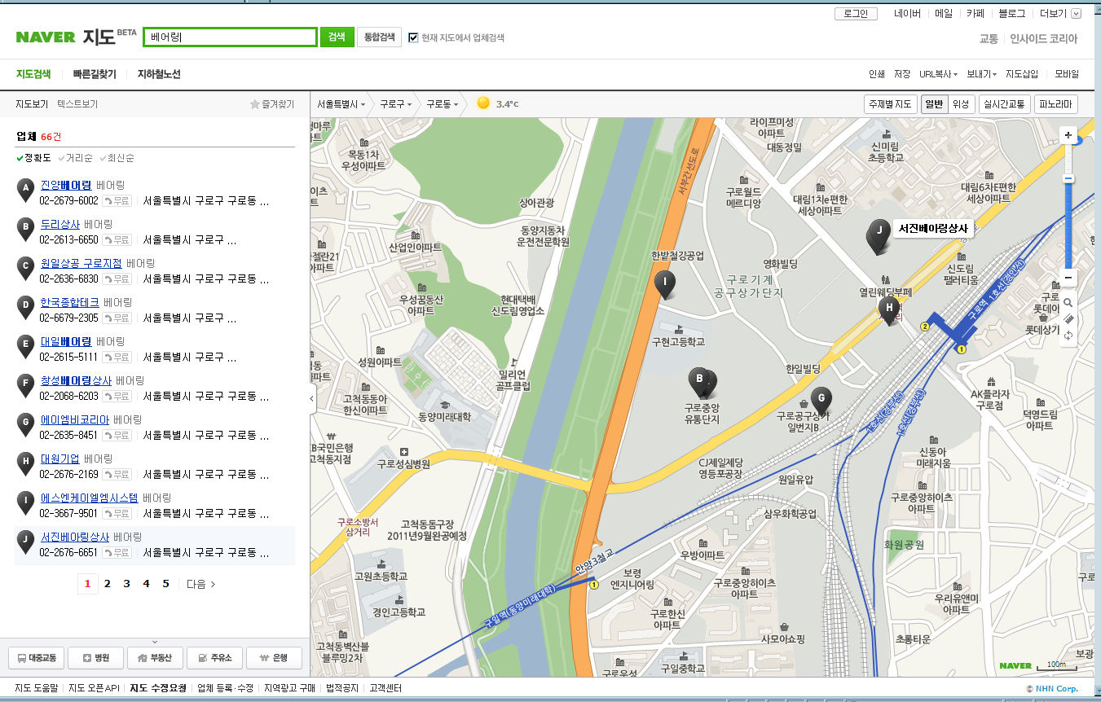This screenshot has height=702, width=1101.
Task: Open the 보내기 dropdown
Action: click(981, 74)
